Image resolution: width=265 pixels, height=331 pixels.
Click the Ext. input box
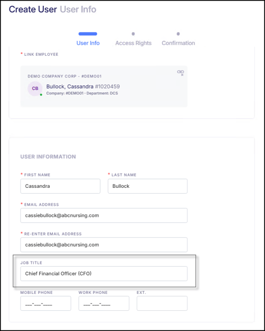[x=162, y=303]
